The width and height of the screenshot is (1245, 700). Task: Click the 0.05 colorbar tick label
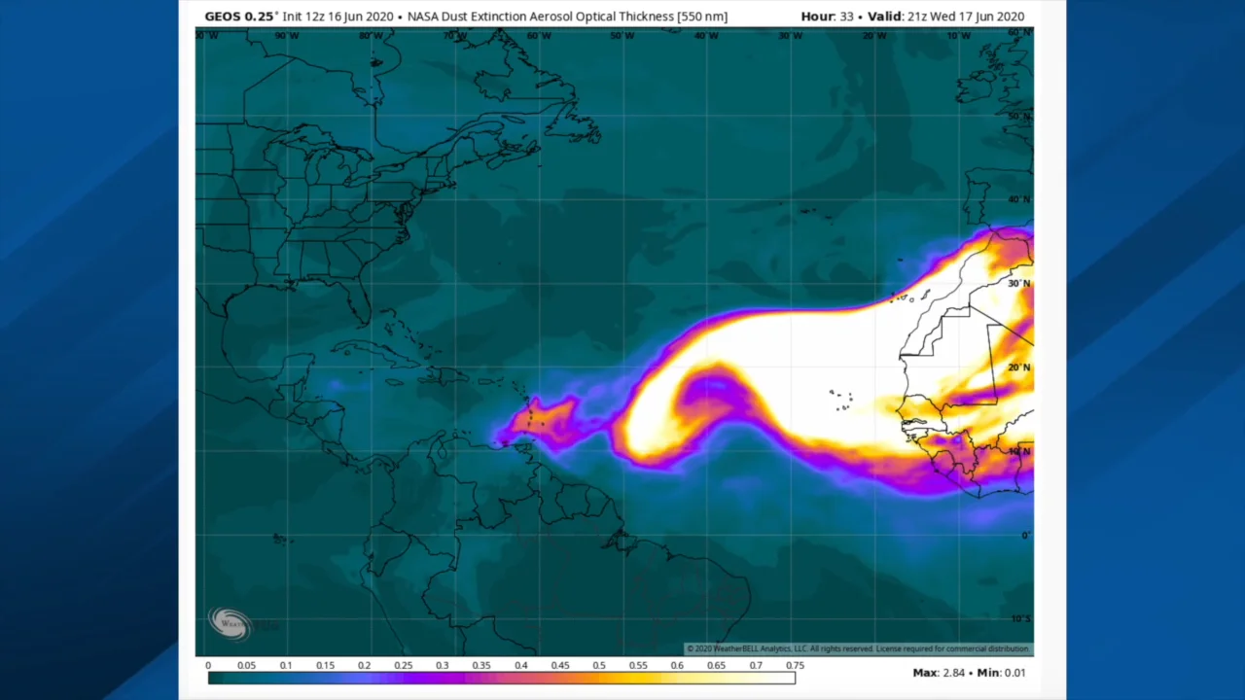tap(247, 666)
